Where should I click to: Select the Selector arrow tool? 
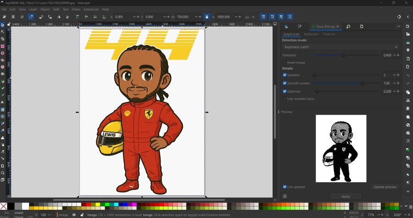pyautogui.click(x=3, y=25)
